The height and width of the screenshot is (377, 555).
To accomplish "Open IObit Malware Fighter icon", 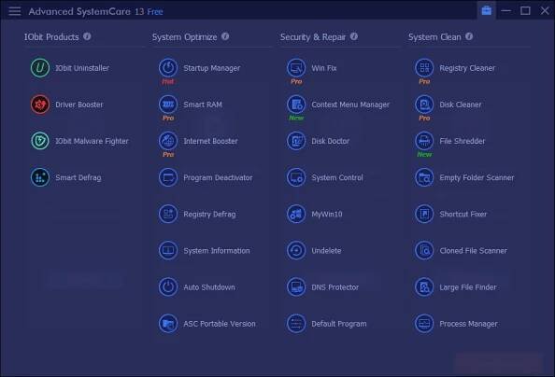I will point(40,141).
